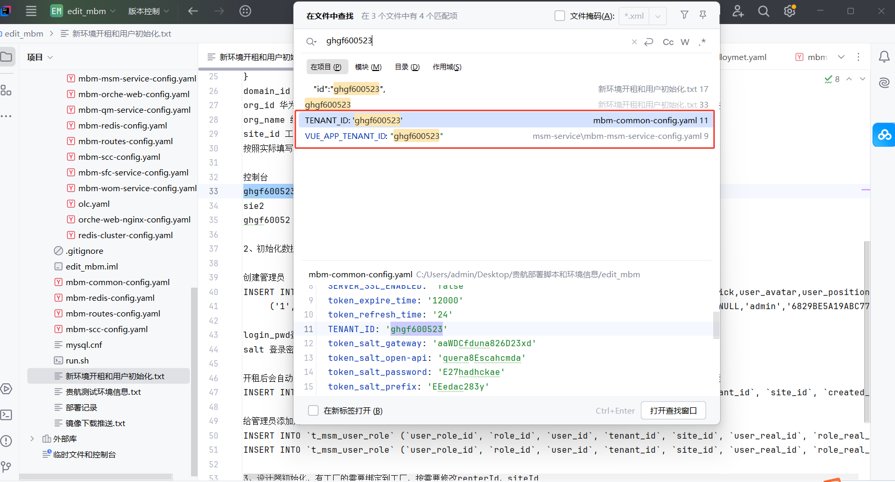Viewport: 895px width, 482px height.
Task: Check the 在新标签打开 checkbox
Action: [x=313, y=410]
